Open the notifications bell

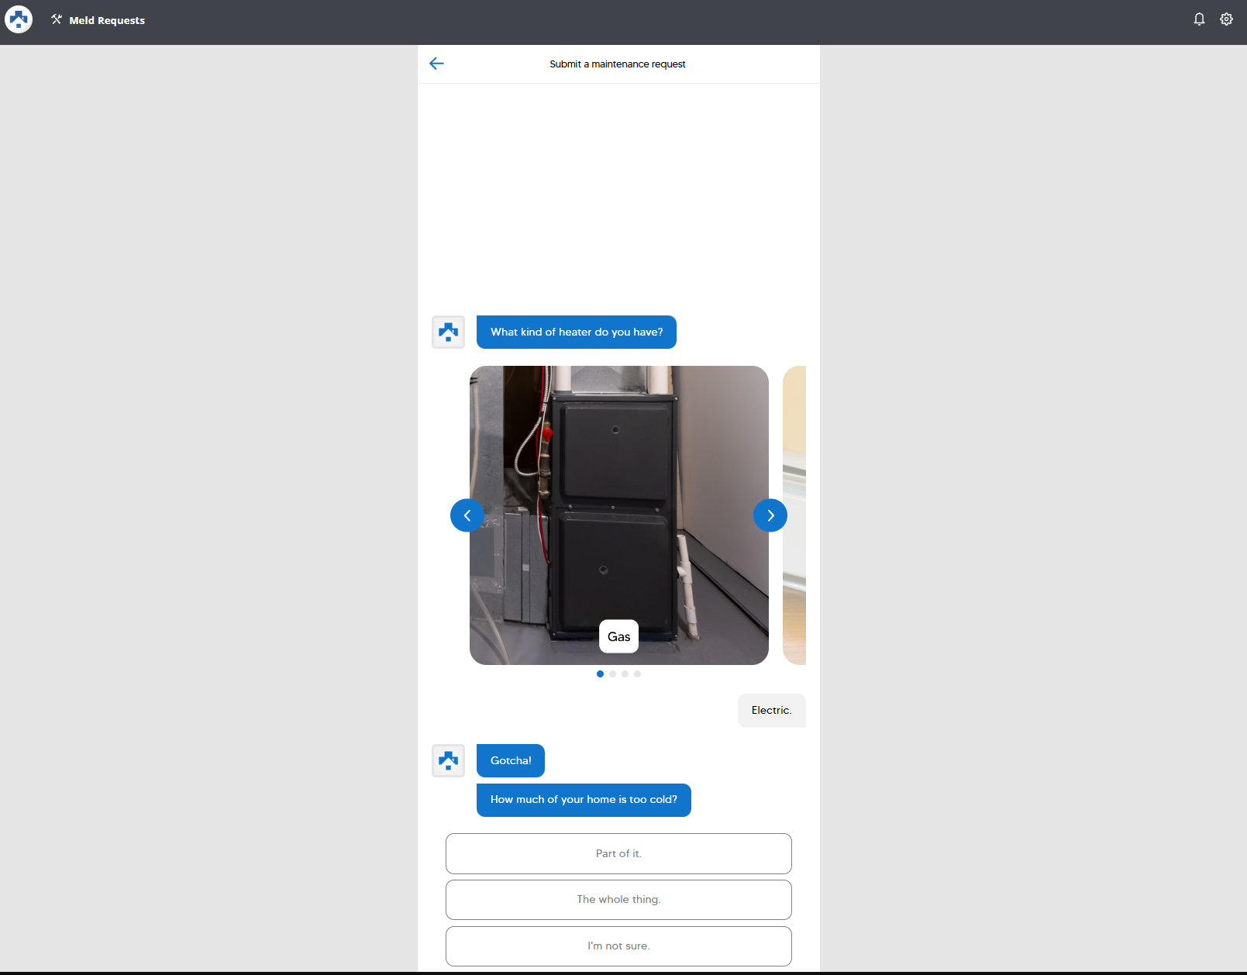tap(1199, 19)
